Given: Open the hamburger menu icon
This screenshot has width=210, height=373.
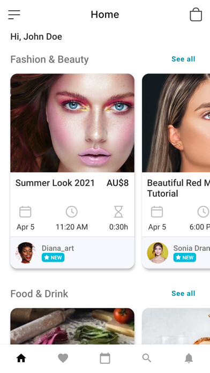Looking at the screenshot, I should click(14, 14).
